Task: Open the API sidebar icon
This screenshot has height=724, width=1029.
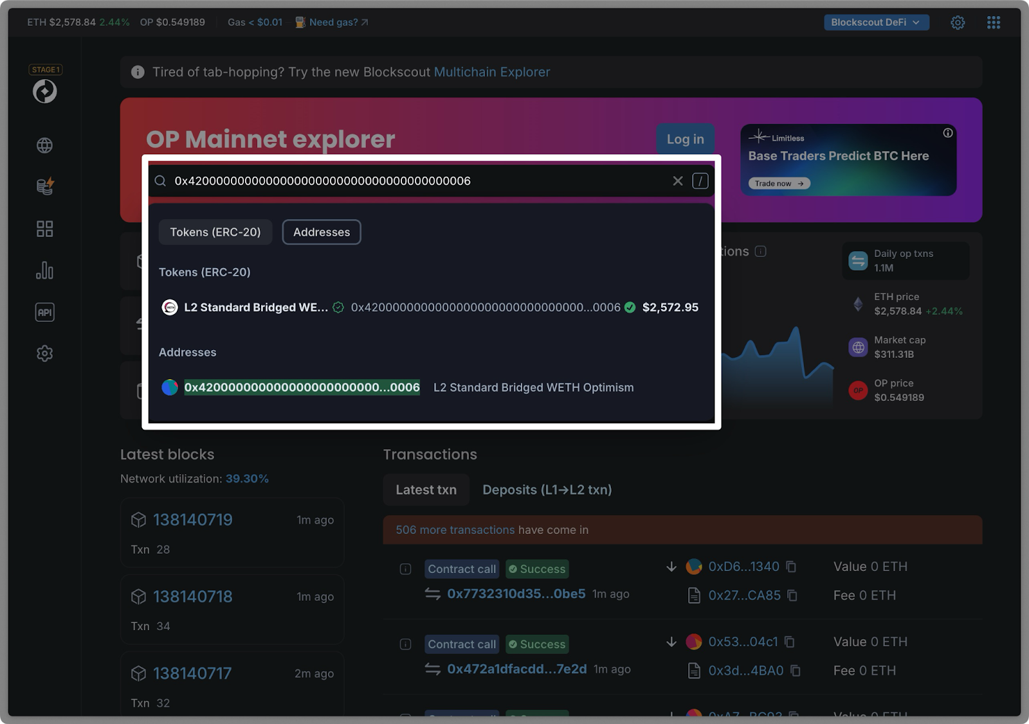Action: pos(44,312)
